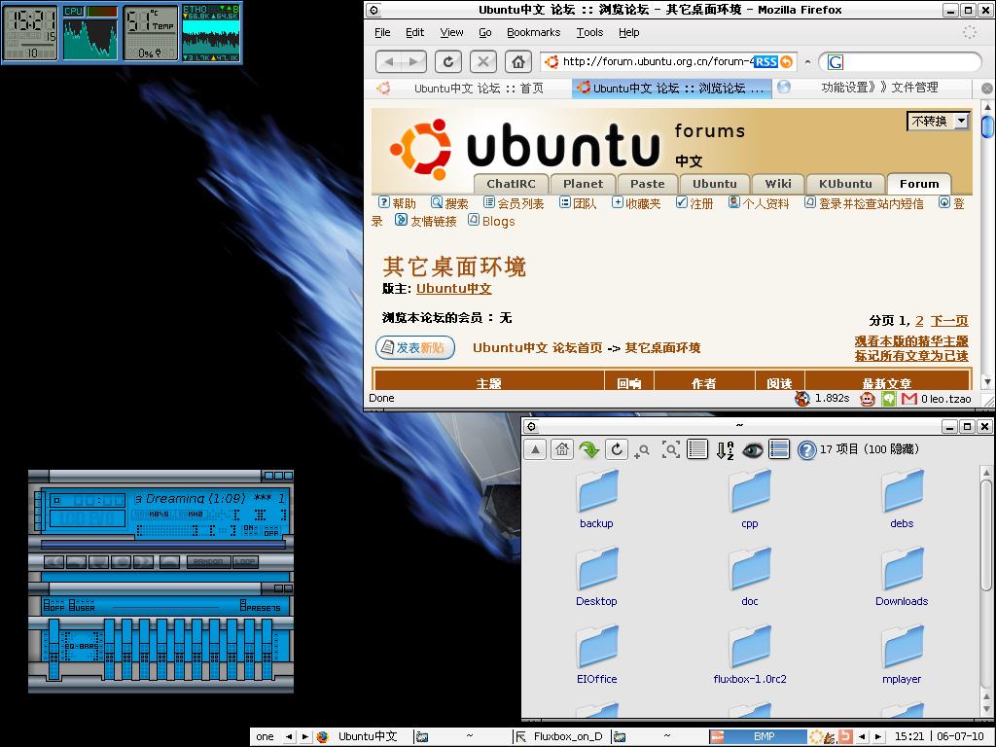Click the 发表新贴 new post button
This screenshot has height=747, width=996.
point(415,347)
